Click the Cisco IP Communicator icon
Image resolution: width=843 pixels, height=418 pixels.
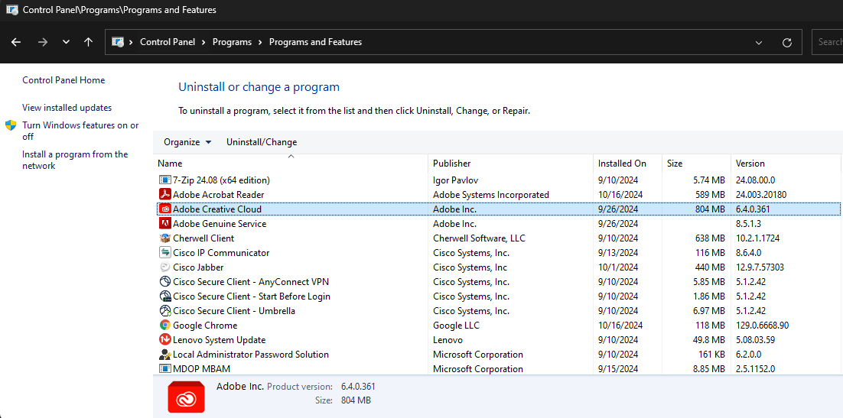[164, 252]
